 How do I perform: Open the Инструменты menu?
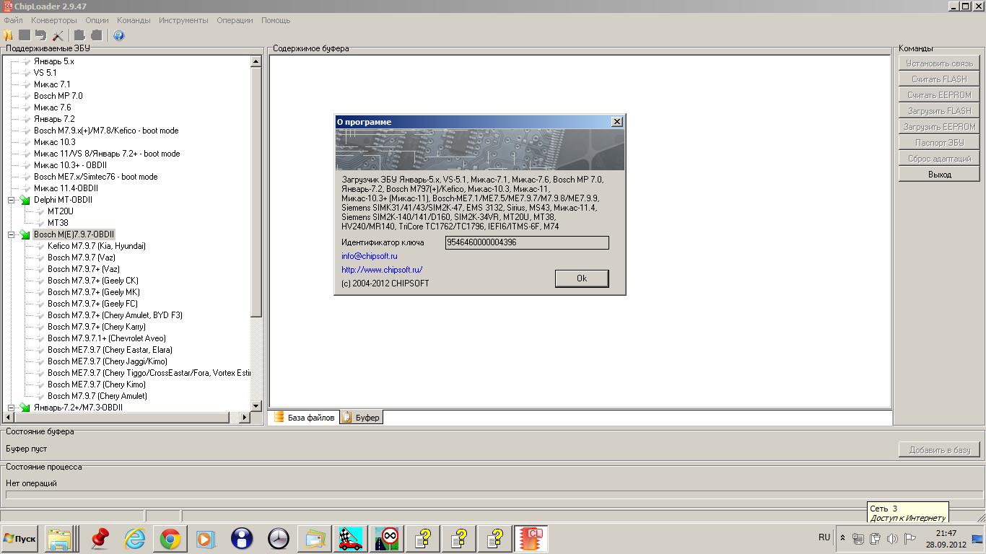(183, 20)
